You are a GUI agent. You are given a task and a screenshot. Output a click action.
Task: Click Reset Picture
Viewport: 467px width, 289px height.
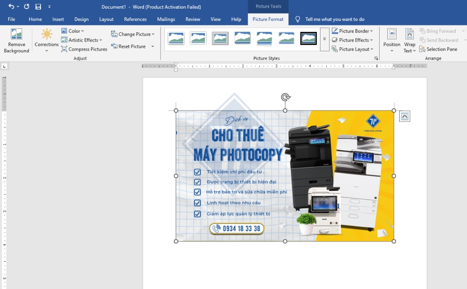(128, 46)
